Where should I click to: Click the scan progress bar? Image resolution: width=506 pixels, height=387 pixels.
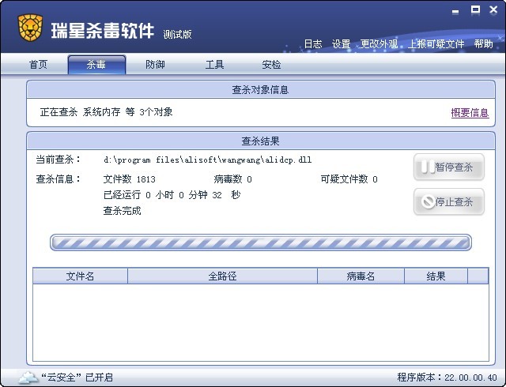(261, 242)
